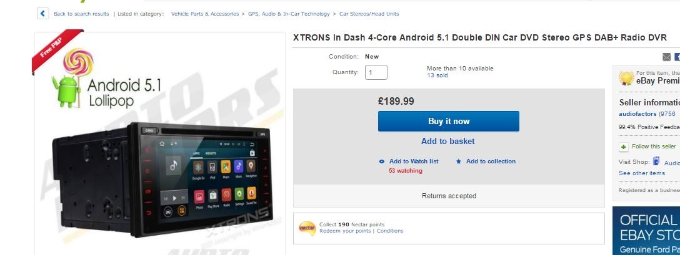The image size is (680, 255).
Task: Click See other items link
Action: tap(642, 173)
